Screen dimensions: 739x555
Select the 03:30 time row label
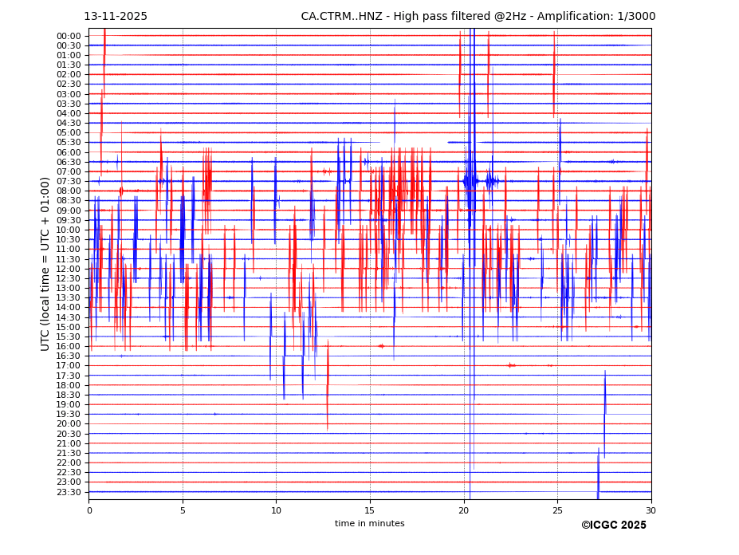tap(69, 104)
